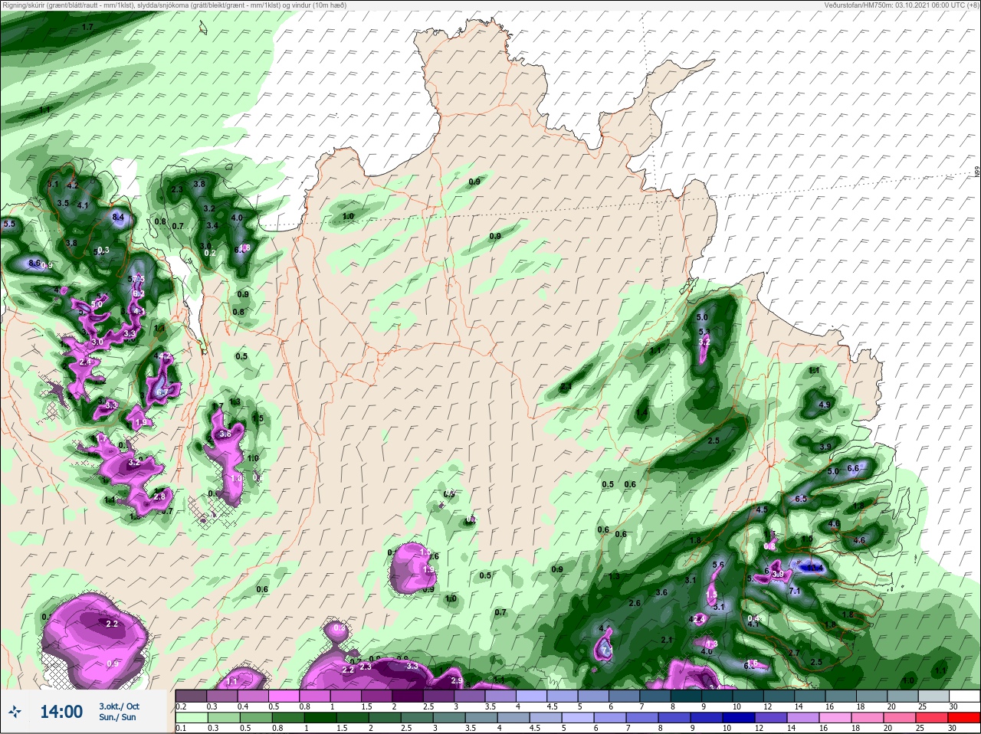Viewport: 981px width, 734px height.
Task: Click the white swatch ending the upper legend
Action: [x=964, y=696]
